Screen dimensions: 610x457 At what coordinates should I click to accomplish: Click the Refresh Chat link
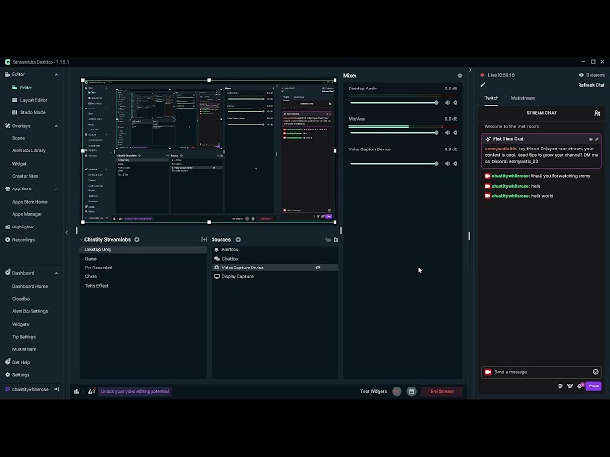[591, 85]
